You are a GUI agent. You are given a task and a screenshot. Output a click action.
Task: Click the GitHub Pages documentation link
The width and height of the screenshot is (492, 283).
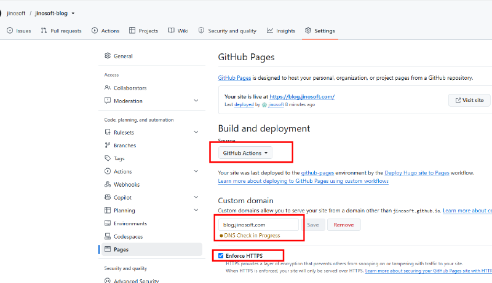(234, 77)
